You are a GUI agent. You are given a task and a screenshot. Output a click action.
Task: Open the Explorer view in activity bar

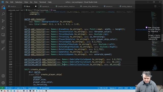click(3, 7)
